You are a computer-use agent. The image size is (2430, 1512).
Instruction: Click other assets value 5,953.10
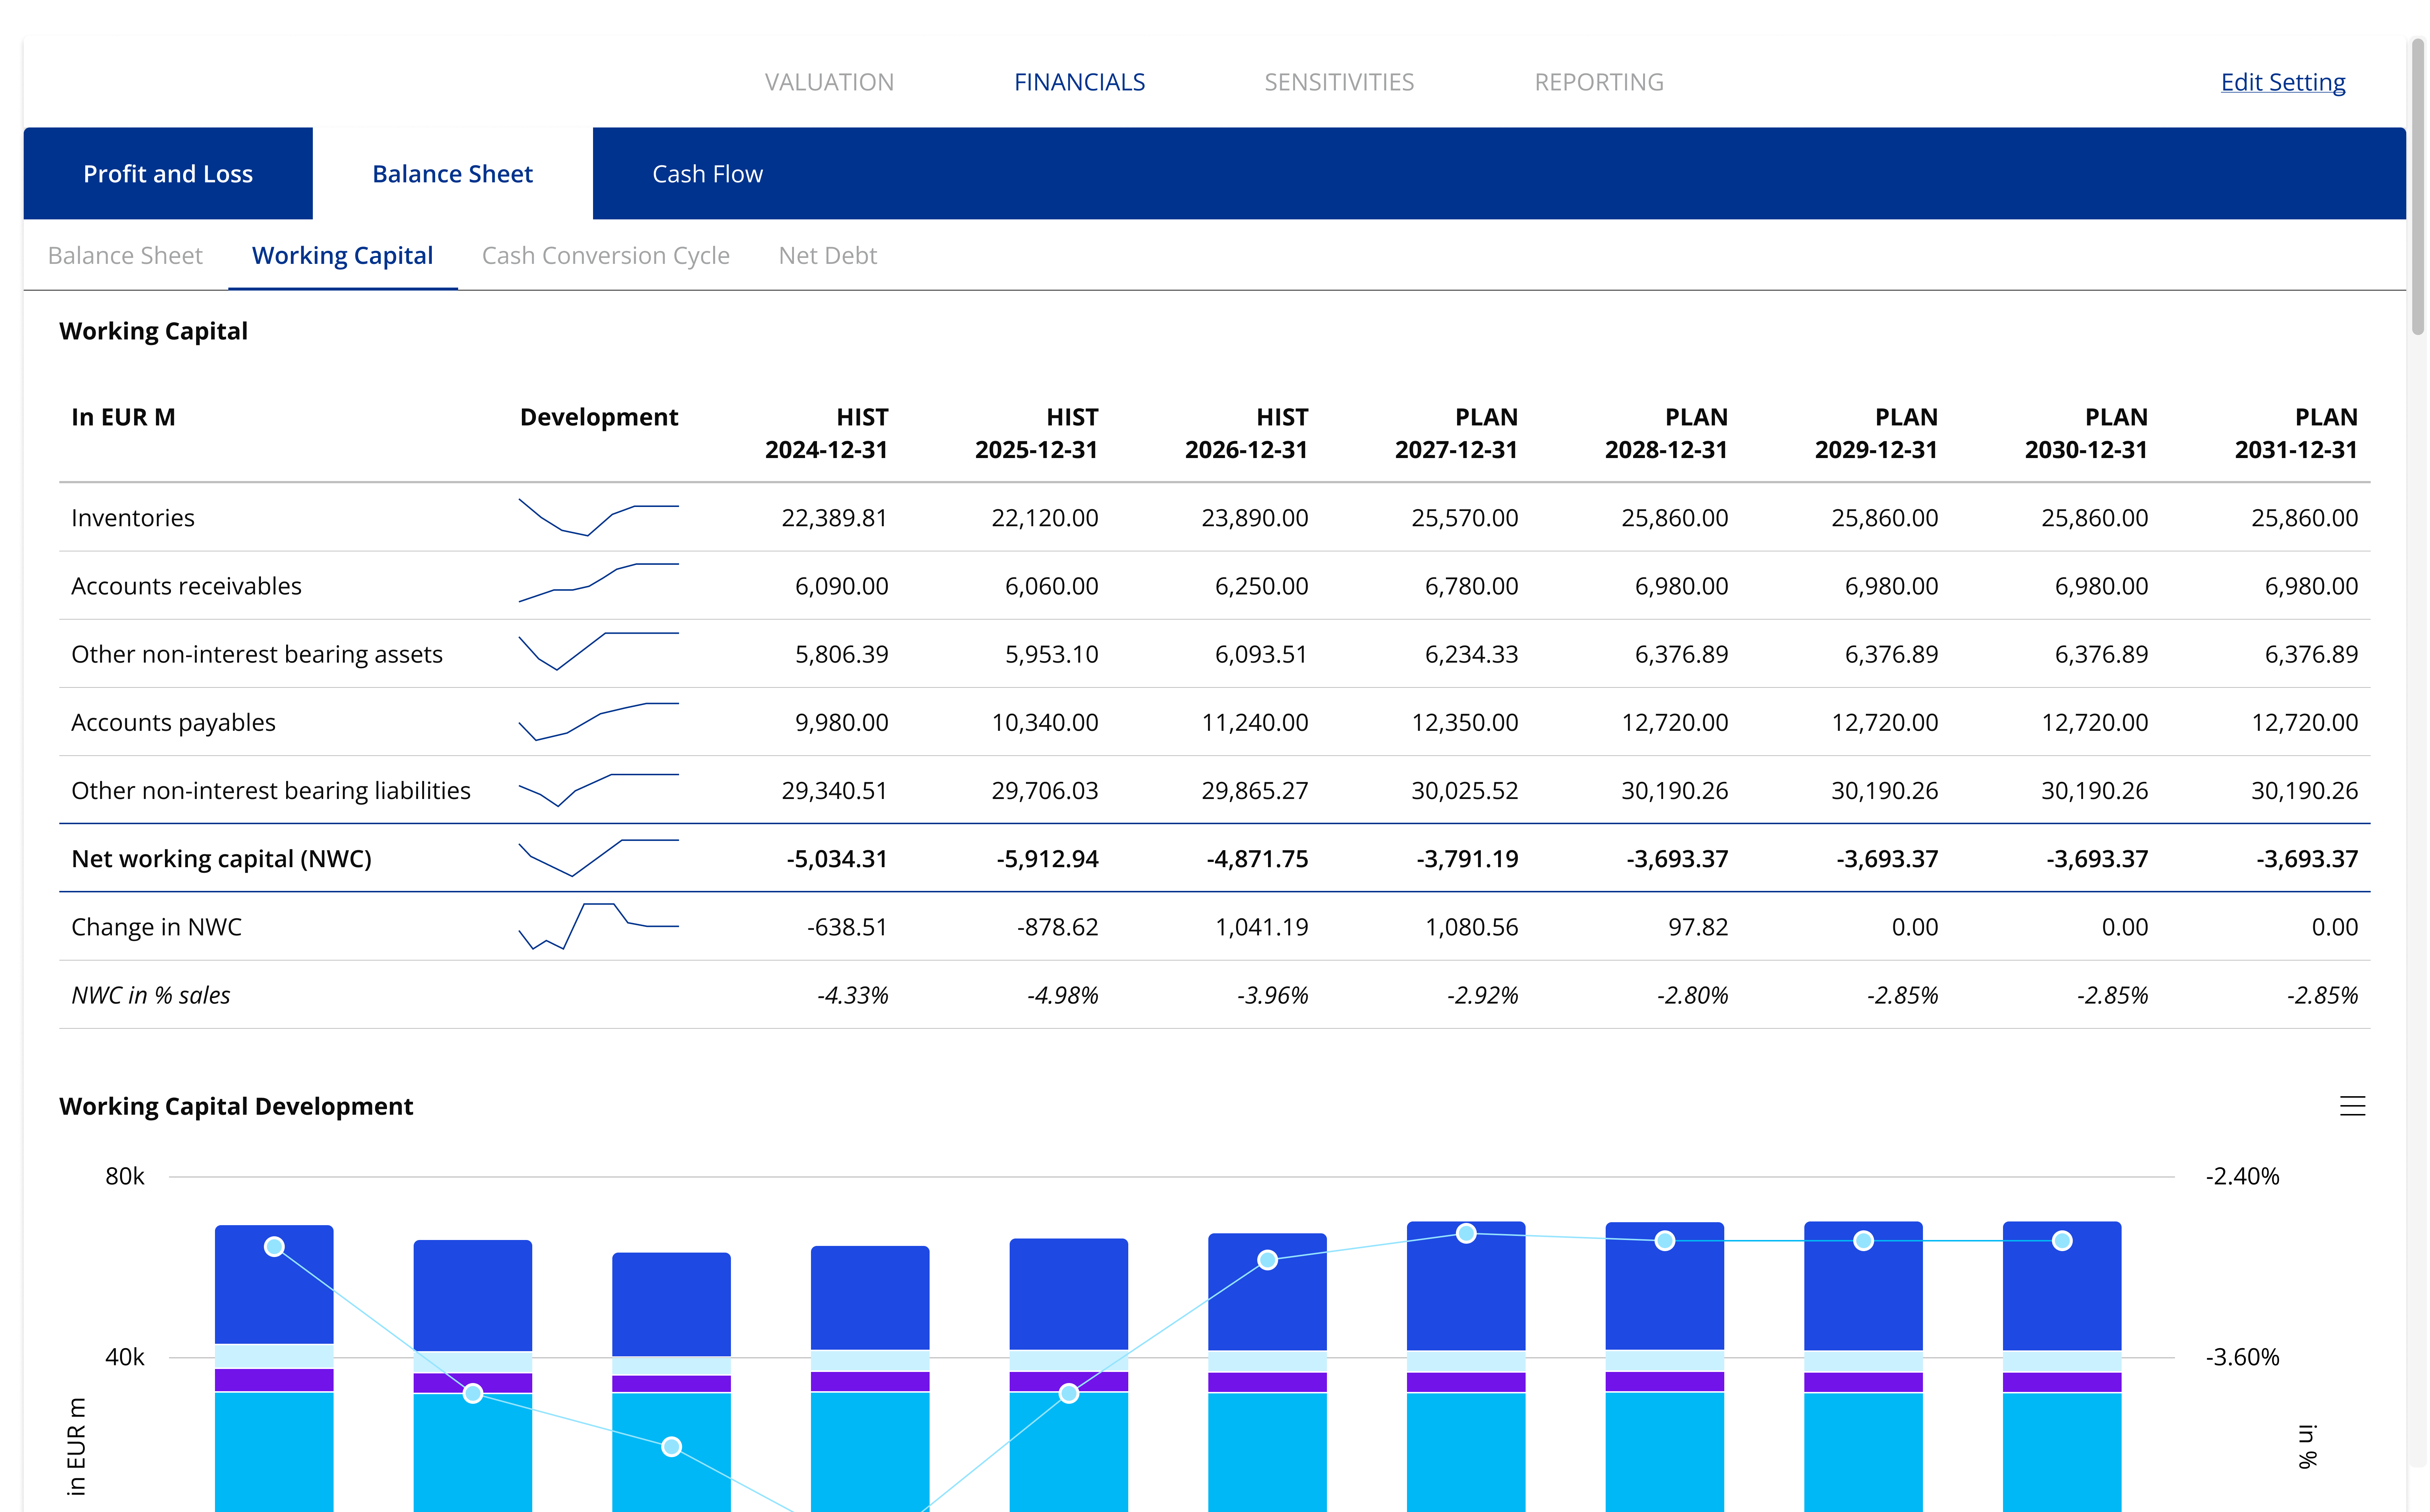click(1051, 654)
